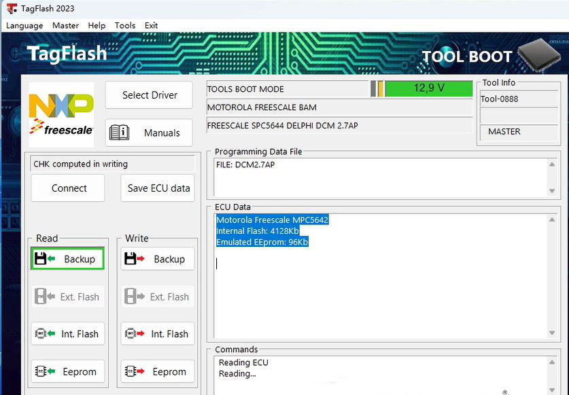This screenshot has width=569, height=395.
Task: Write the Int. Flash memory
Action: pyautogui.click(x=158, y=333)
